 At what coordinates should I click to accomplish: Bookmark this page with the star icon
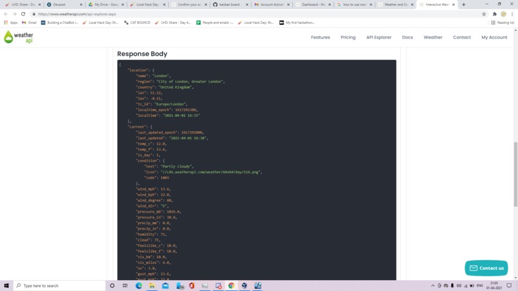[x=484, y=14]
